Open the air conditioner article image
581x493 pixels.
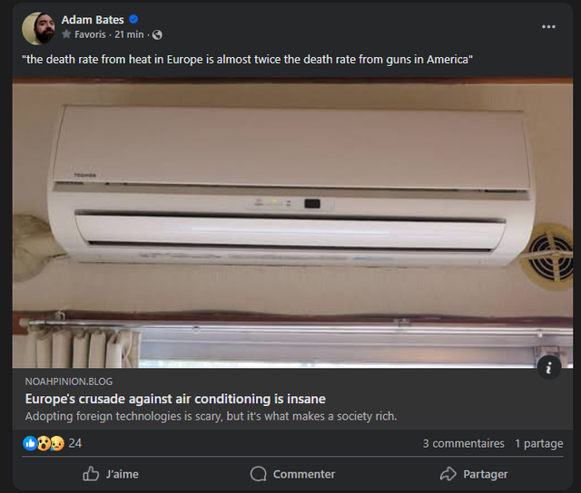point(292,223)
